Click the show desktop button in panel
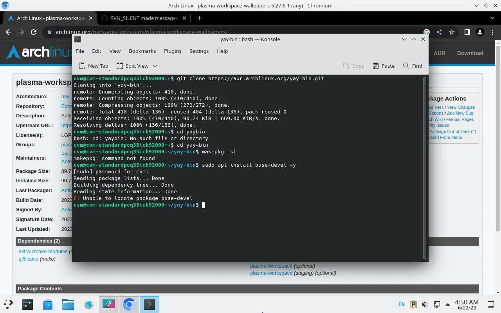The height and width of the screenshot is (313, 501). (490, 304)
